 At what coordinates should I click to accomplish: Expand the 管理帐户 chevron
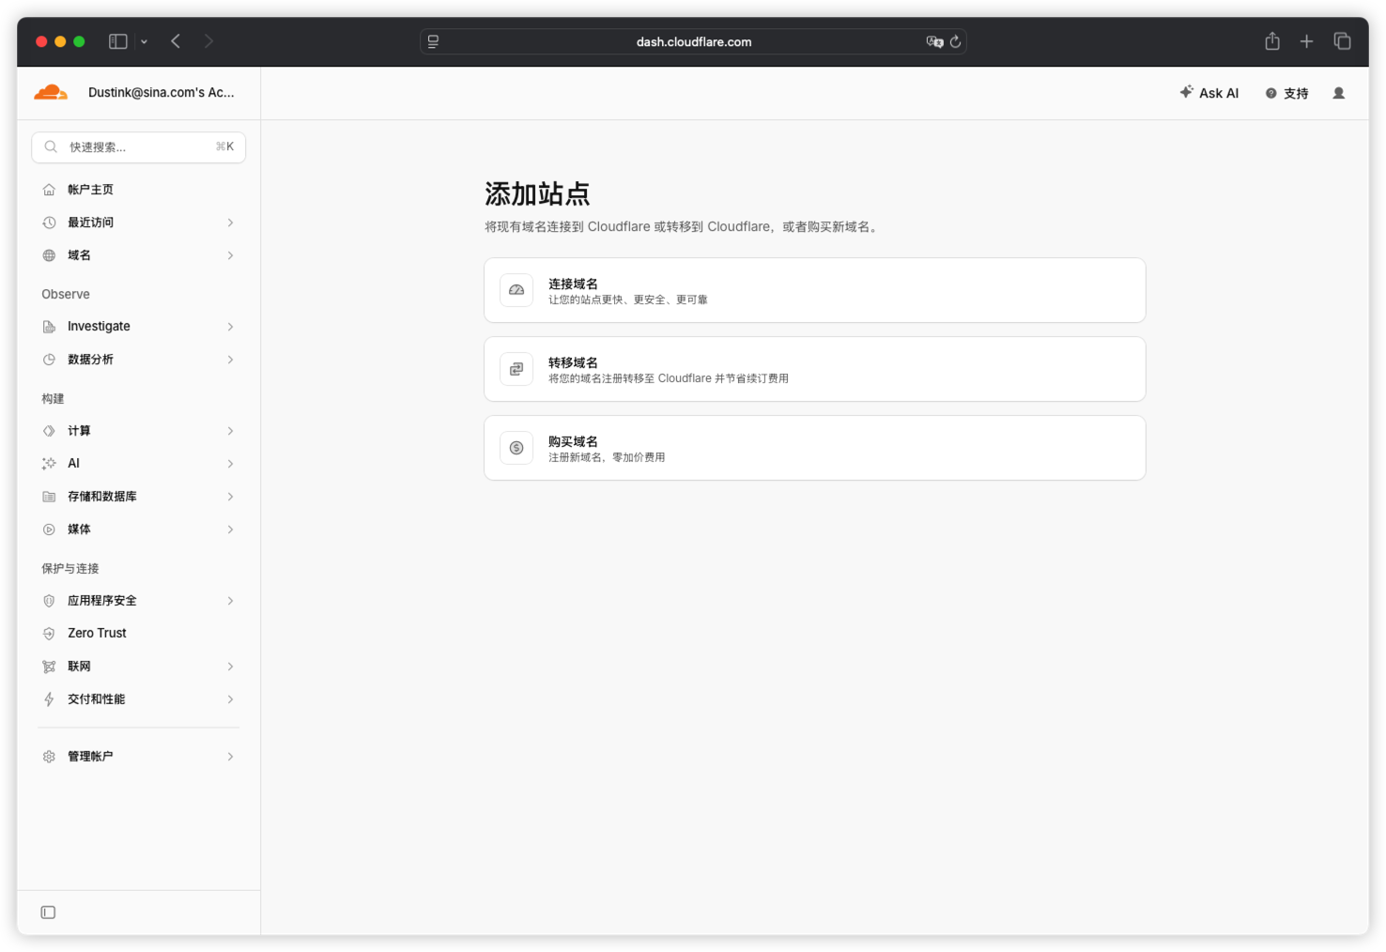230,757
